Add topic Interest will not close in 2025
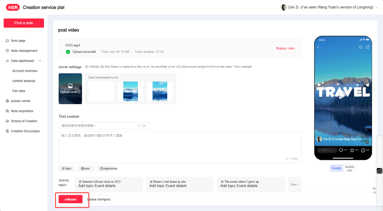383x211 pixels. [109, 184]
